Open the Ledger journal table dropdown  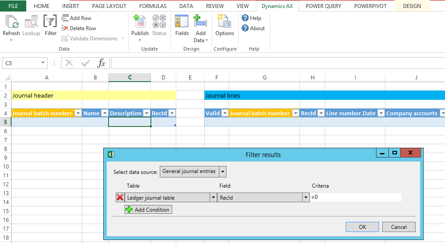coord(213,198)
